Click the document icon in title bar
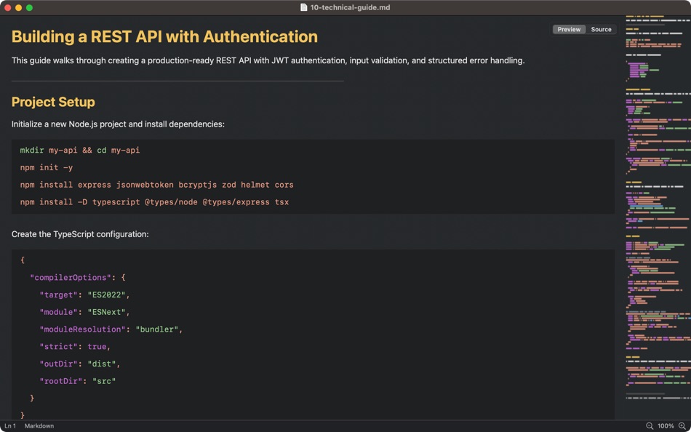This screenshot has width=691, height=432. 304,7
